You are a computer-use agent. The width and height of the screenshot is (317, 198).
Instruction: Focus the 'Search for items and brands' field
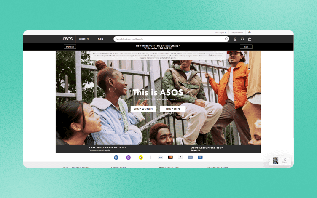click(171, 39)
